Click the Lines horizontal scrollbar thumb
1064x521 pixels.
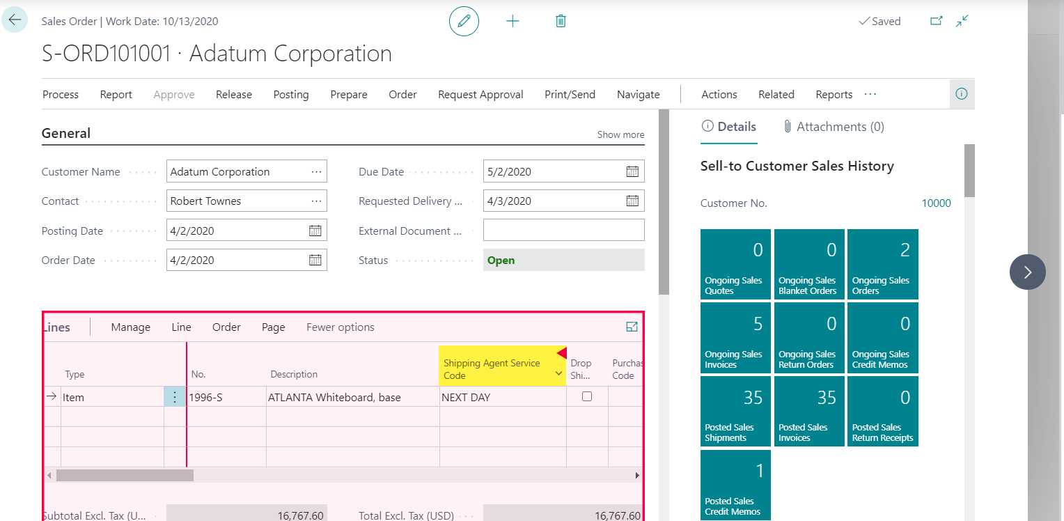pyautogui.click(x=125, y=475)
